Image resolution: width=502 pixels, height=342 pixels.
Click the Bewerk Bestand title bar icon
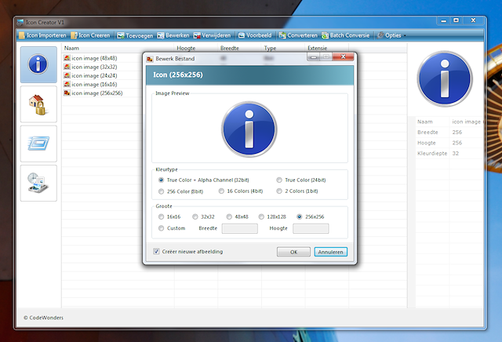pos(150,59)
